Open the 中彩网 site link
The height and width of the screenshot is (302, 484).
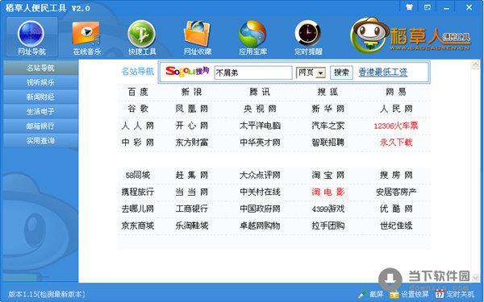click(138, 143)
